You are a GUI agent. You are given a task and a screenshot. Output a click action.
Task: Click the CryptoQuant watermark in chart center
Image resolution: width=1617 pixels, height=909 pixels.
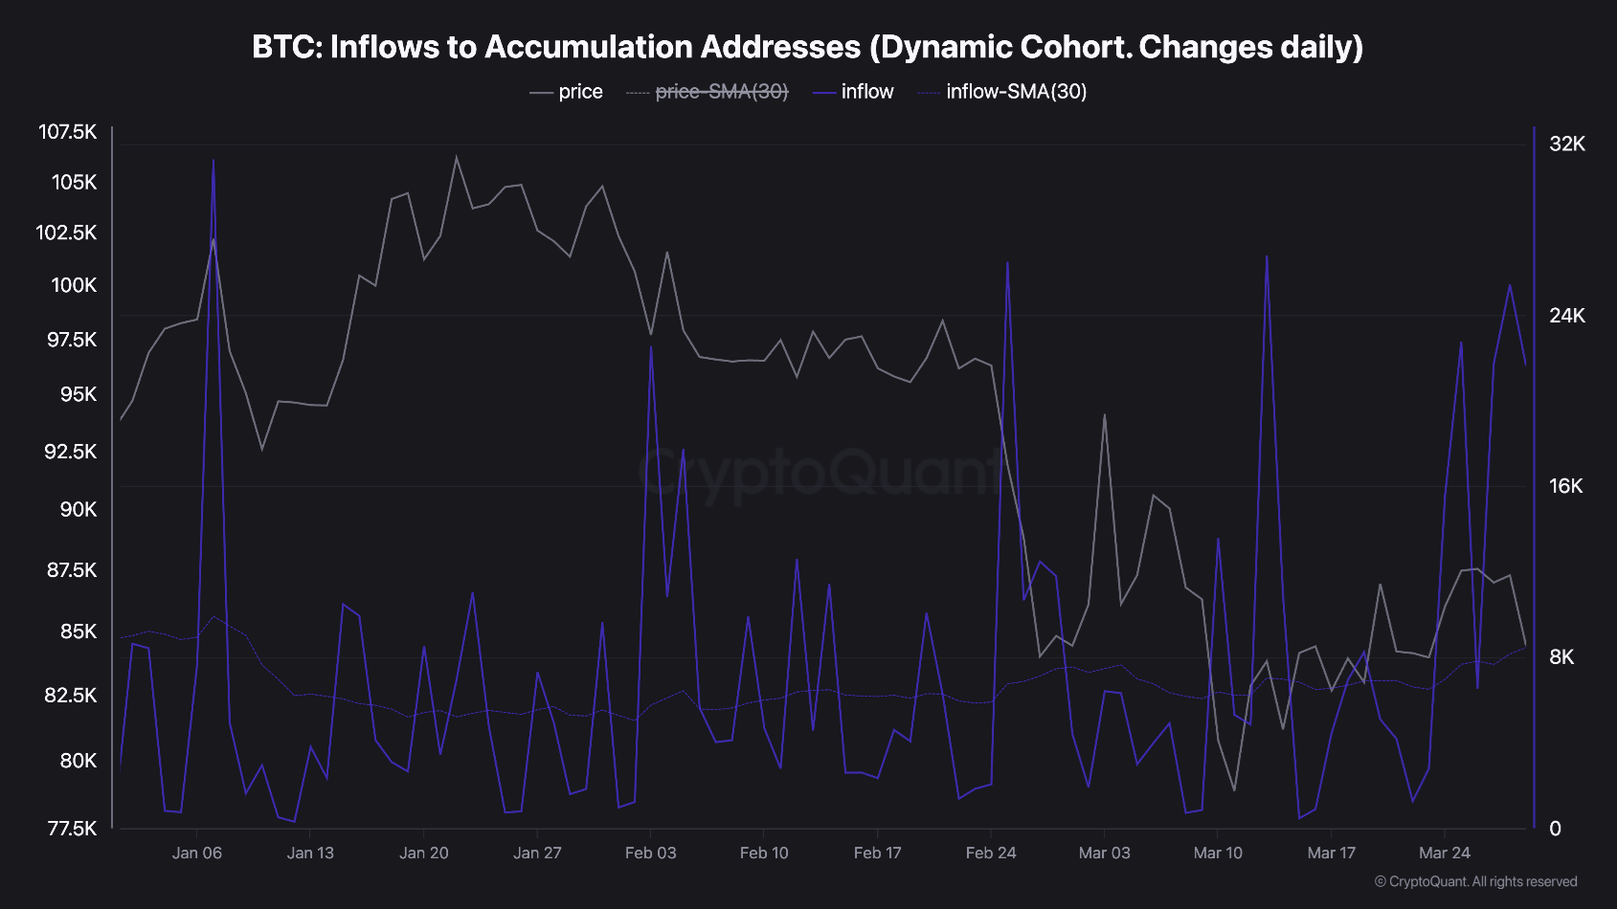[x=821, y=473]
